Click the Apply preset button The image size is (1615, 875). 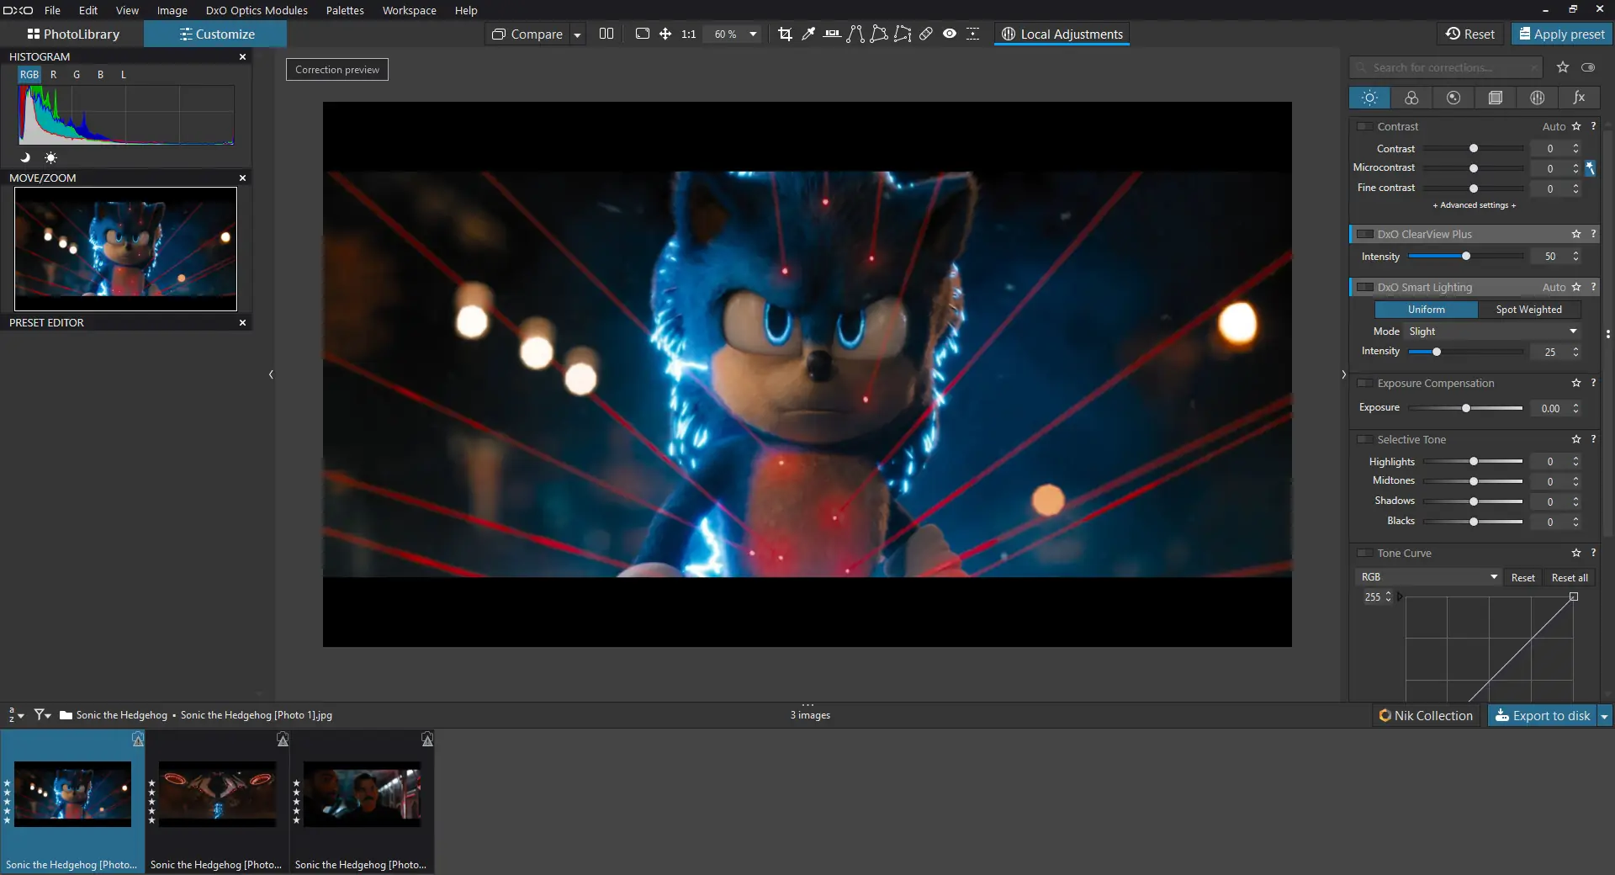pos(1561,34)
